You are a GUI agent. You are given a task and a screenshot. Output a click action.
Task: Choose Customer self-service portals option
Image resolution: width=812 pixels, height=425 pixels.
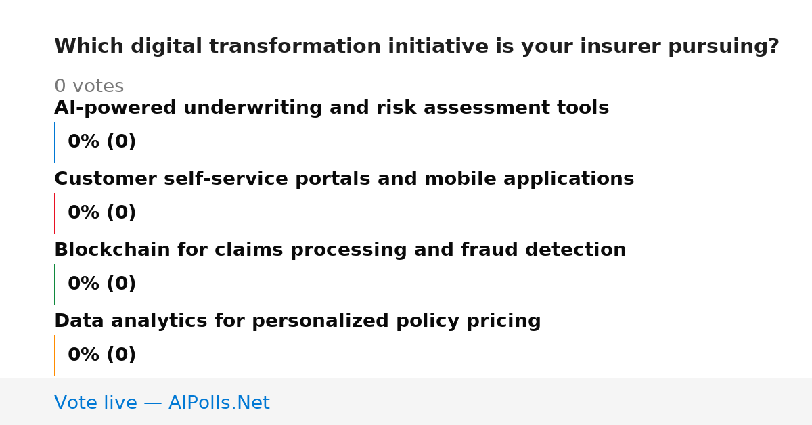pyautogui.click(x=344, y=179)
